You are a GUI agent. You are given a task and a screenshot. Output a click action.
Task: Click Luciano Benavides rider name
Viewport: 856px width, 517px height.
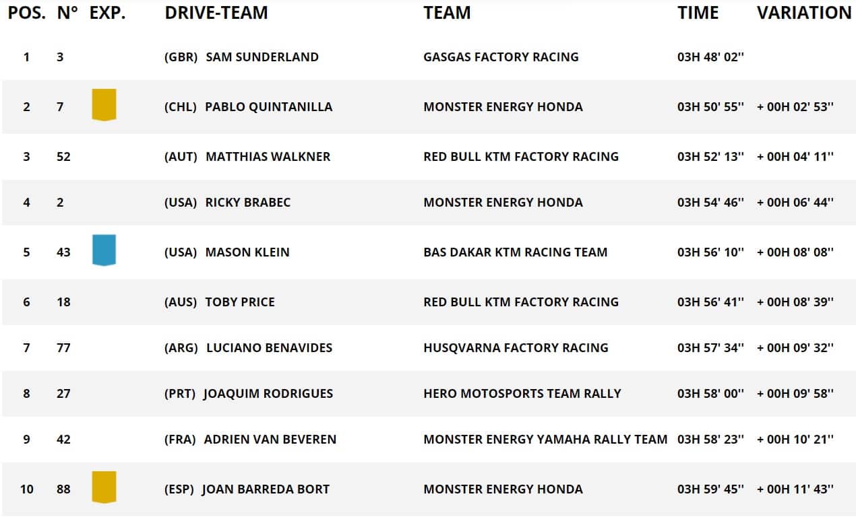(x=269, y=348)
